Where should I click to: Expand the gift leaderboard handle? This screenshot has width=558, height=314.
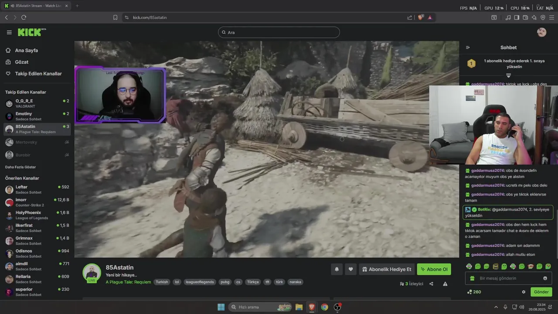tap(508, 75)
